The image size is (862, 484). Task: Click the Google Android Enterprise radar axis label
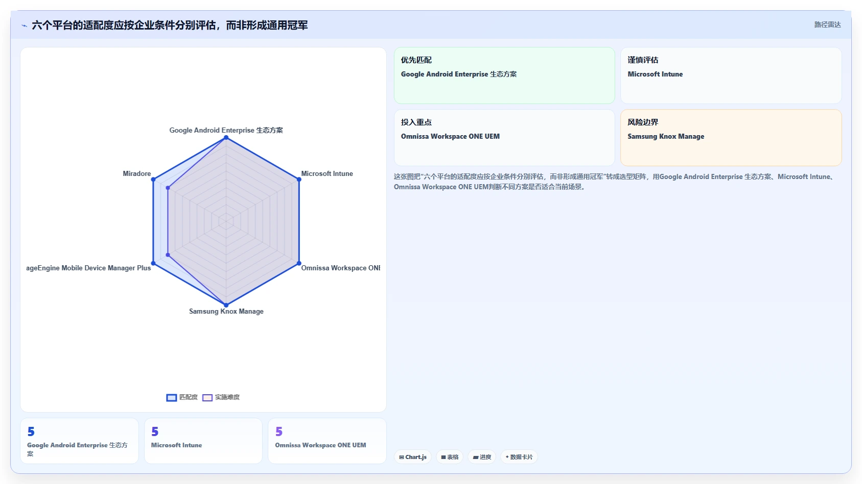pos(226,130)
